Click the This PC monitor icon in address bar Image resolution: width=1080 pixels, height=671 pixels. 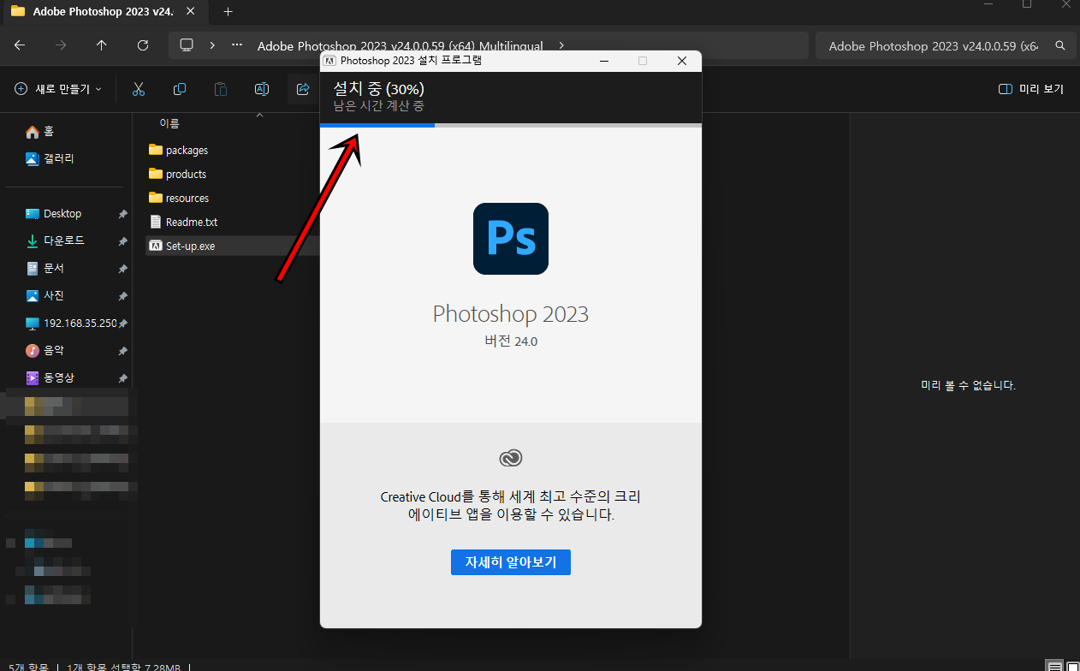click(187, 45)
